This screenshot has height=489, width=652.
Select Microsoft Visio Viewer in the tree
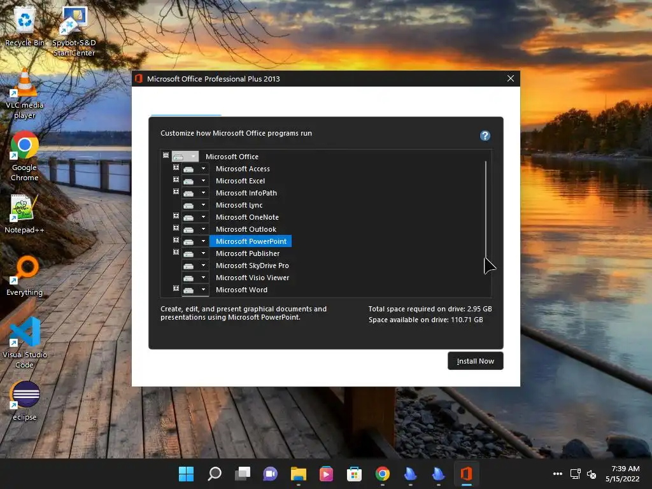(x=252, y=278)
